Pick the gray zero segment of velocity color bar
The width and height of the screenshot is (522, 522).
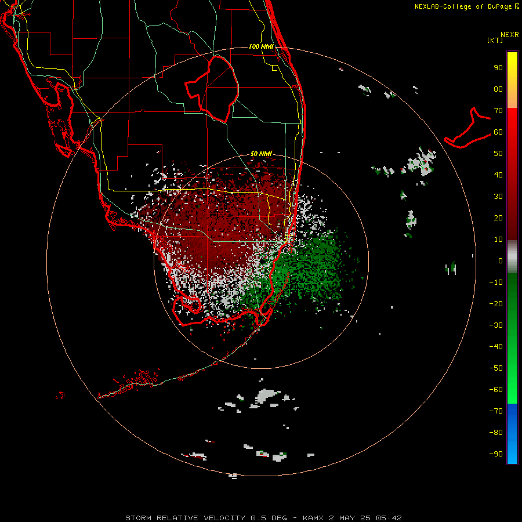point(512,256)
